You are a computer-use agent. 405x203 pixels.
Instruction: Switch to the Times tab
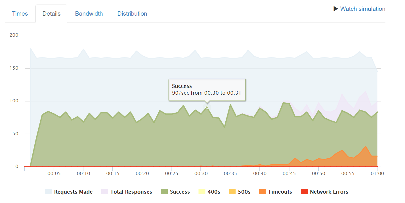pos(20,14)
